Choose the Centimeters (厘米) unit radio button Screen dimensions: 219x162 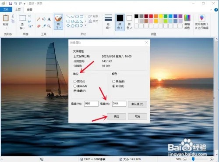pos(75,86)
